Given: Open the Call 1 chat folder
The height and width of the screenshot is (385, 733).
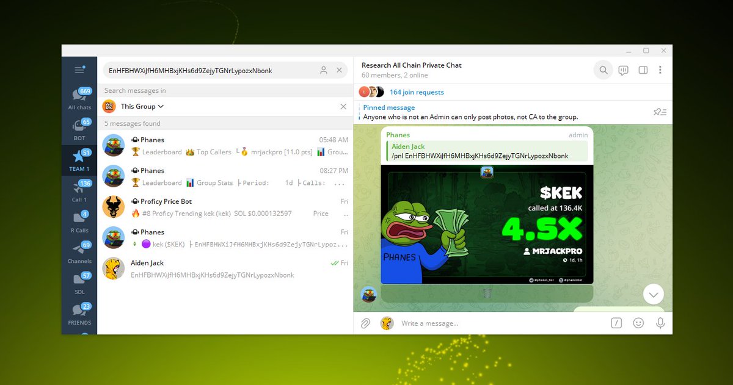Looking at the screenshot, I should click(x=79, y=191).
